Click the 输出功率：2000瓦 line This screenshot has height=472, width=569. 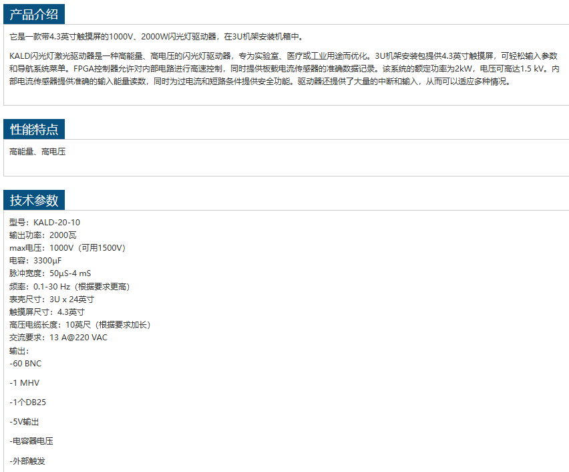point(43,235)
